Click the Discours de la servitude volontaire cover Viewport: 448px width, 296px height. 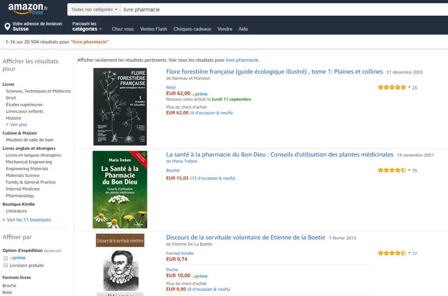tap(120, 265)
